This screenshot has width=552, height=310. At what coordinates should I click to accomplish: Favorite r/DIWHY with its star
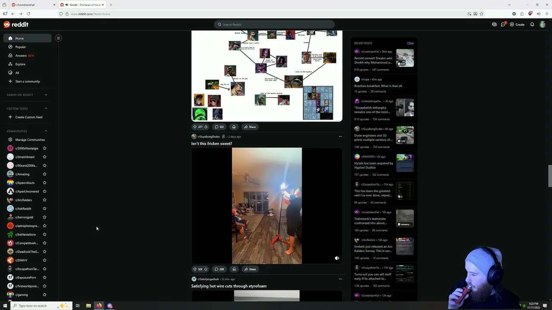[44, 260]
